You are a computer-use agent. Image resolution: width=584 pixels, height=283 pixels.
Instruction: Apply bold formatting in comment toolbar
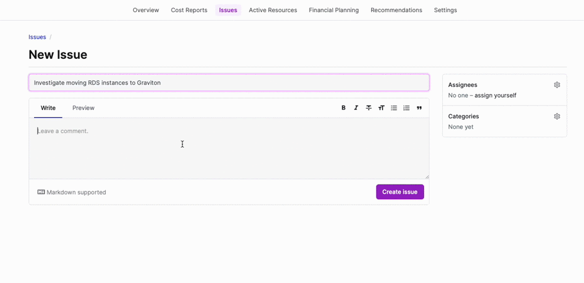point(343,108)
